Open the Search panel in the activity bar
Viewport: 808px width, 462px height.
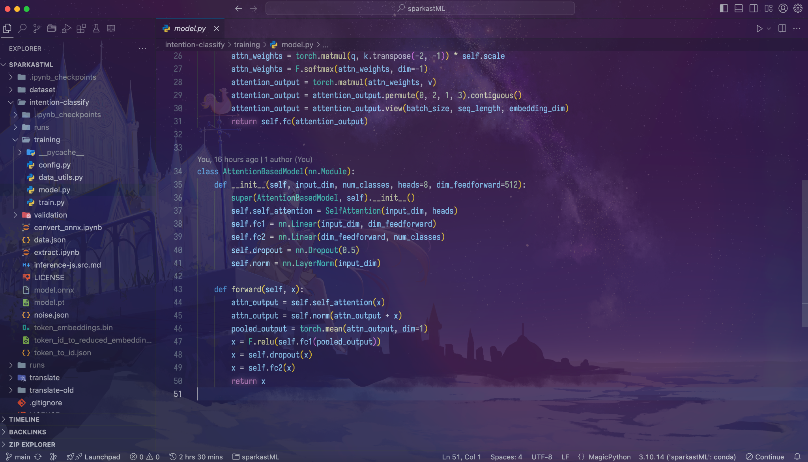pos(22,28)
